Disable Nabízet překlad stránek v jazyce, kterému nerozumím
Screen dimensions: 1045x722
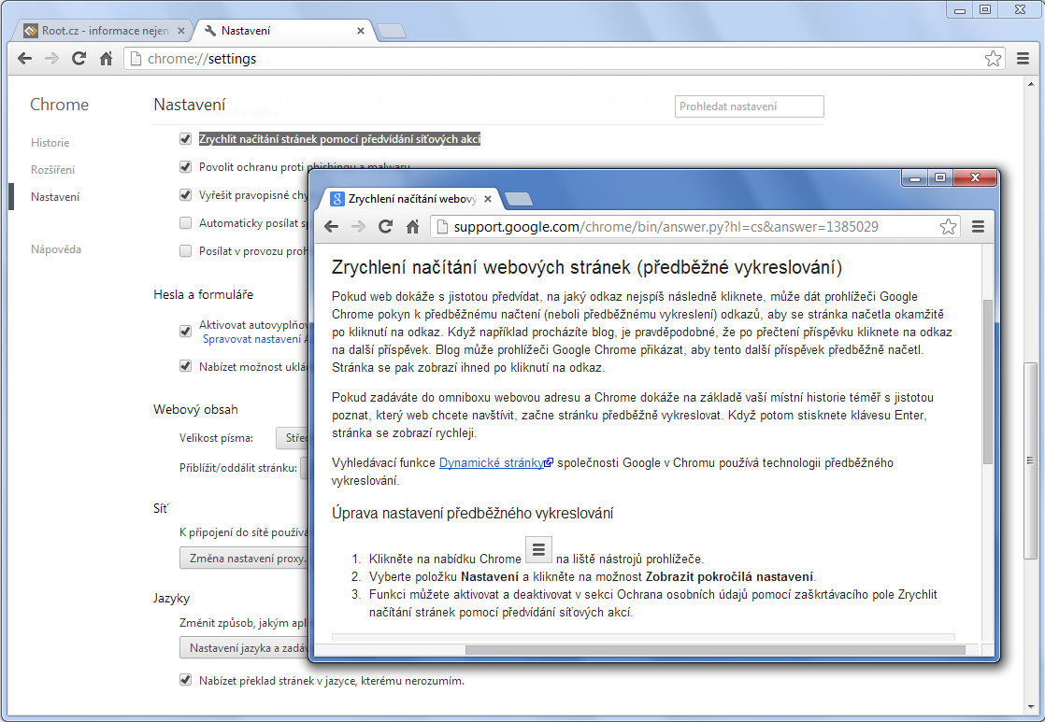(185, 680)
